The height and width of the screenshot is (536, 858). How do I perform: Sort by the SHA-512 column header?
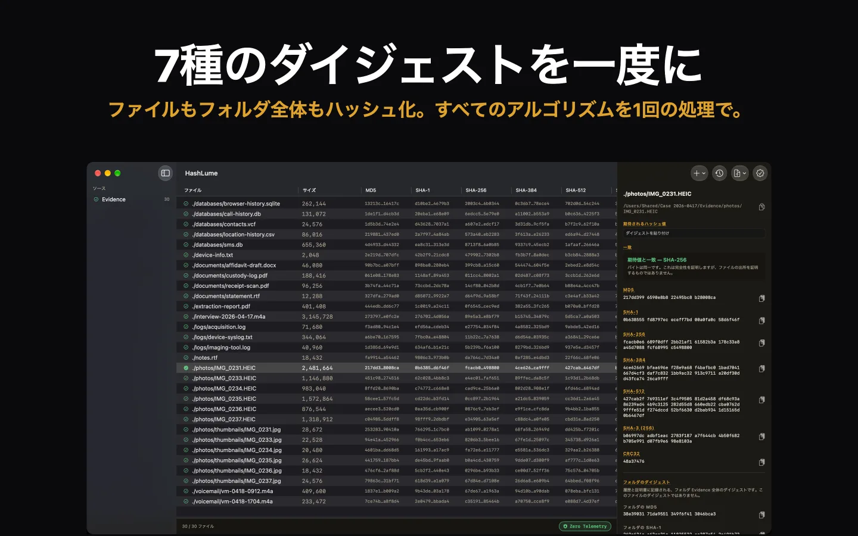pos(576,191)
